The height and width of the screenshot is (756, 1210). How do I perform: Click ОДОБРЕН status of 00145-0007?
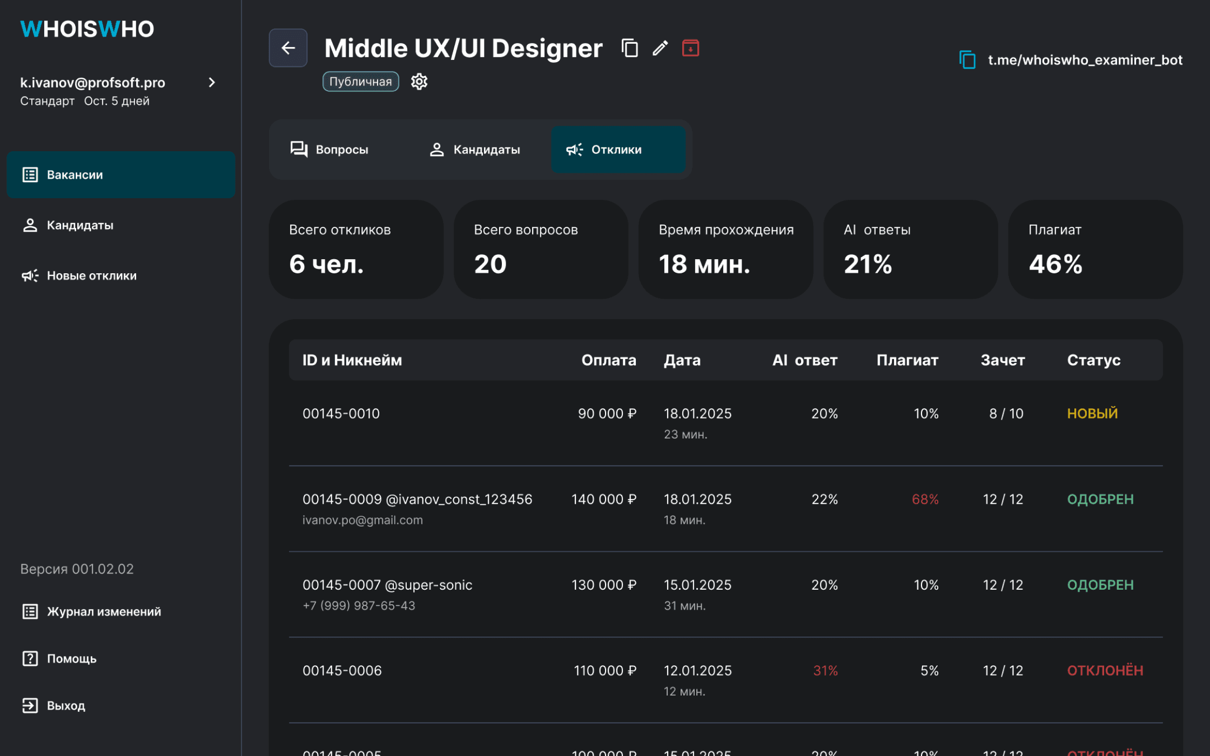pos(1100,585)
